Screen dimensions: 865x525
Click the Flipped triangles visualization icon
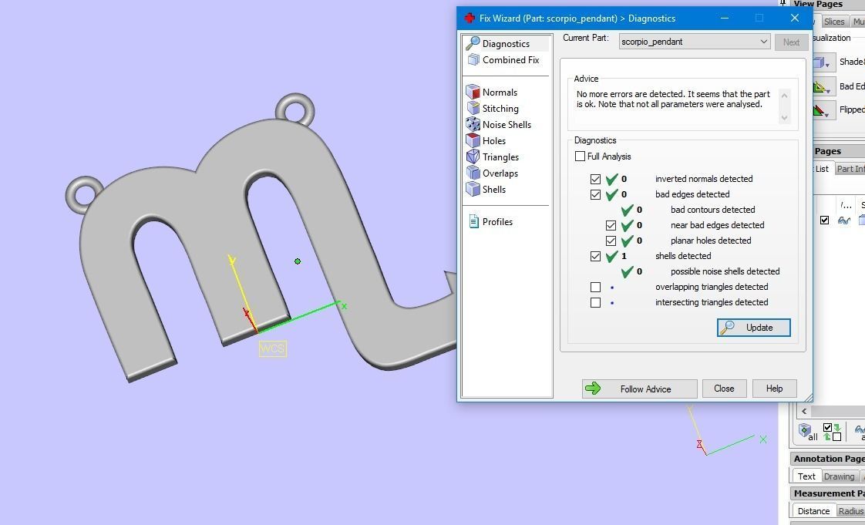pyautogui.click(x=820, y=110)
